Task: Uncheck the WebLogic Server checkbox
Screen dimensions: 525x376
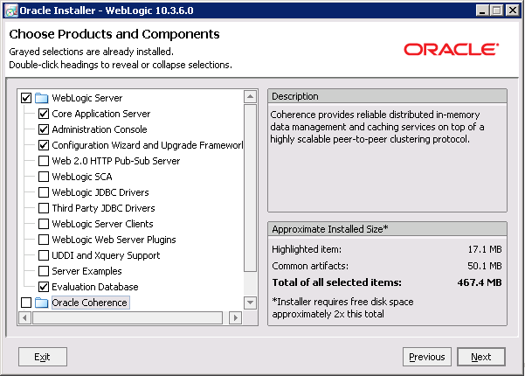Action: tap(26, 98)
